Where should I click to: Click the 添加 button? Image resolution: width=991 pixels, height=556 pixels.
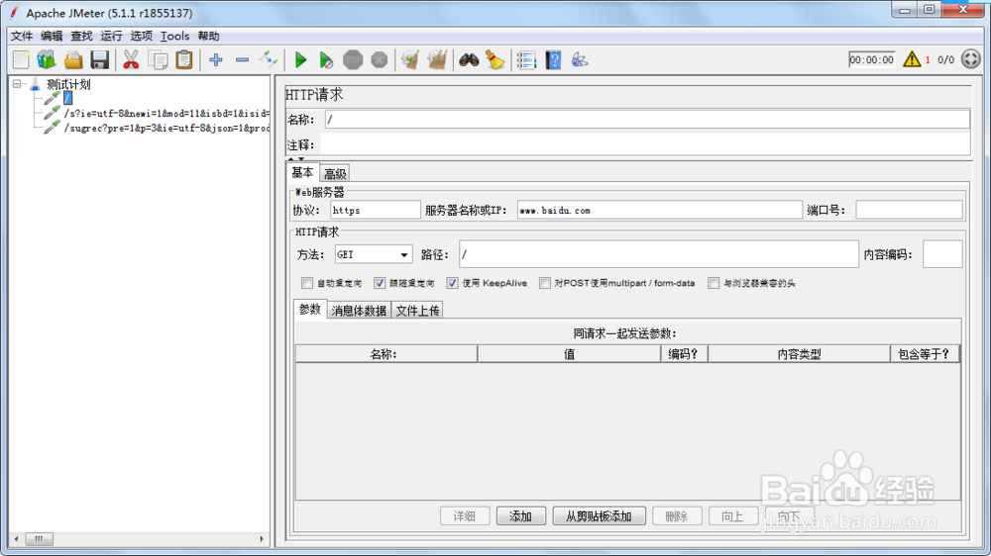(520, 516)
